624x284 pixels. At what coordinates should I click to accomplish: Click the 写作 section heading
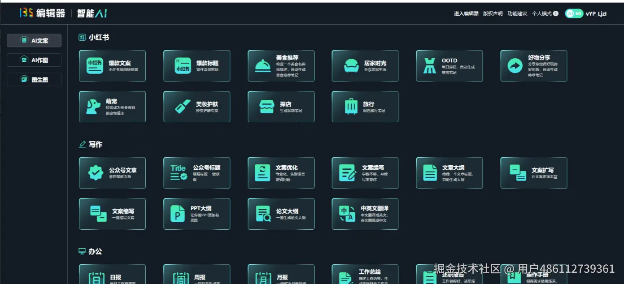tap(95, 144)
